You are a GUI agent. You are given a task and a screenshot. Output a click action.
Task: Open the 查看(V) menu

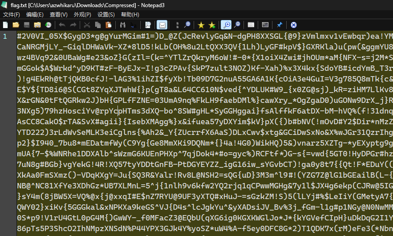tap(59, 15)
